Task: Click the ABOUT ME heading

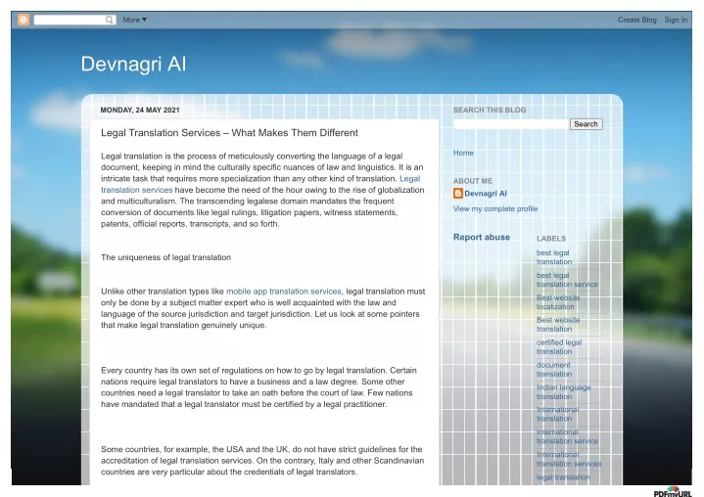Action: (x=473, y=181)
